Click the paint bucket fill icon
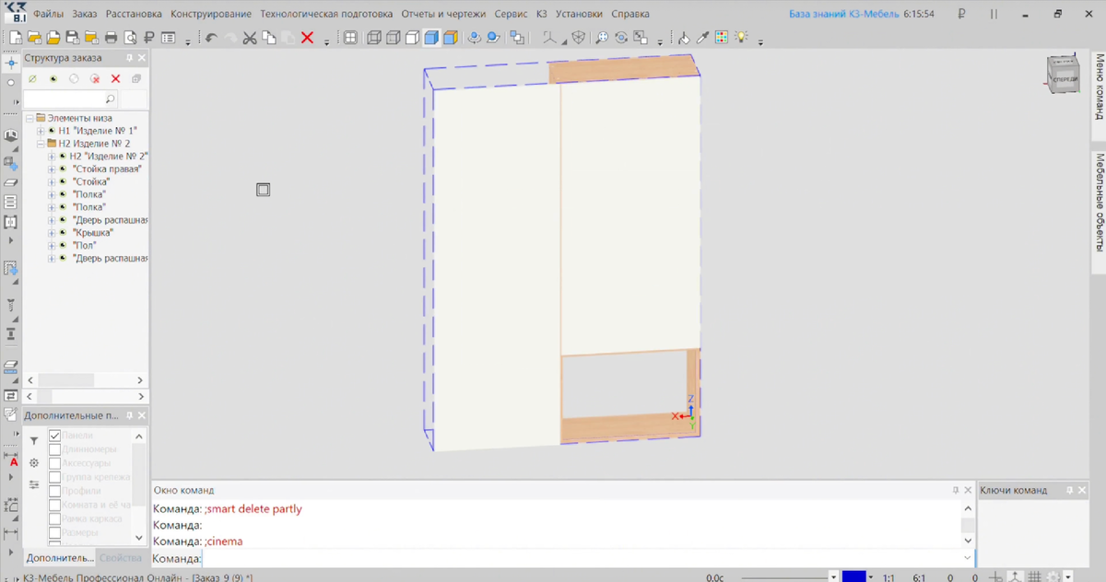Viewport: 1106px width, 582px height. point(683,38)
